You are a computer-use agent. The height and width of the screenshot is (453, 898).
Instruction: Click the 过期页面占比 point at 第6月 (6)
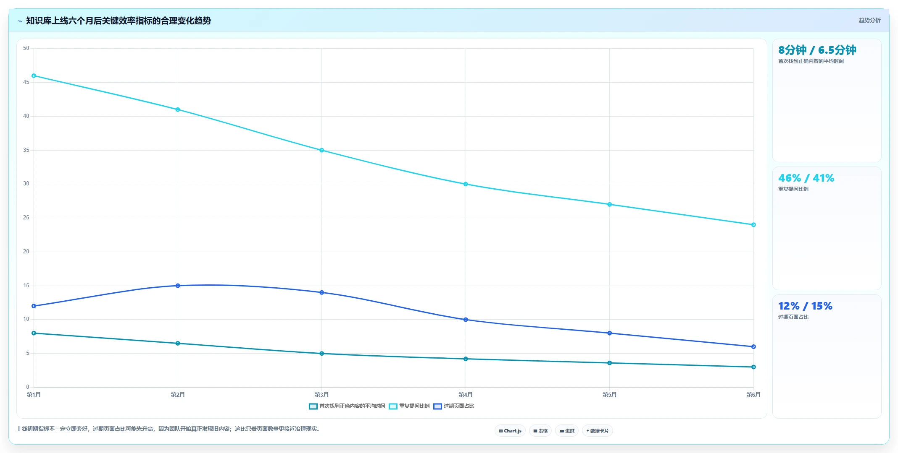pos(753,347)
